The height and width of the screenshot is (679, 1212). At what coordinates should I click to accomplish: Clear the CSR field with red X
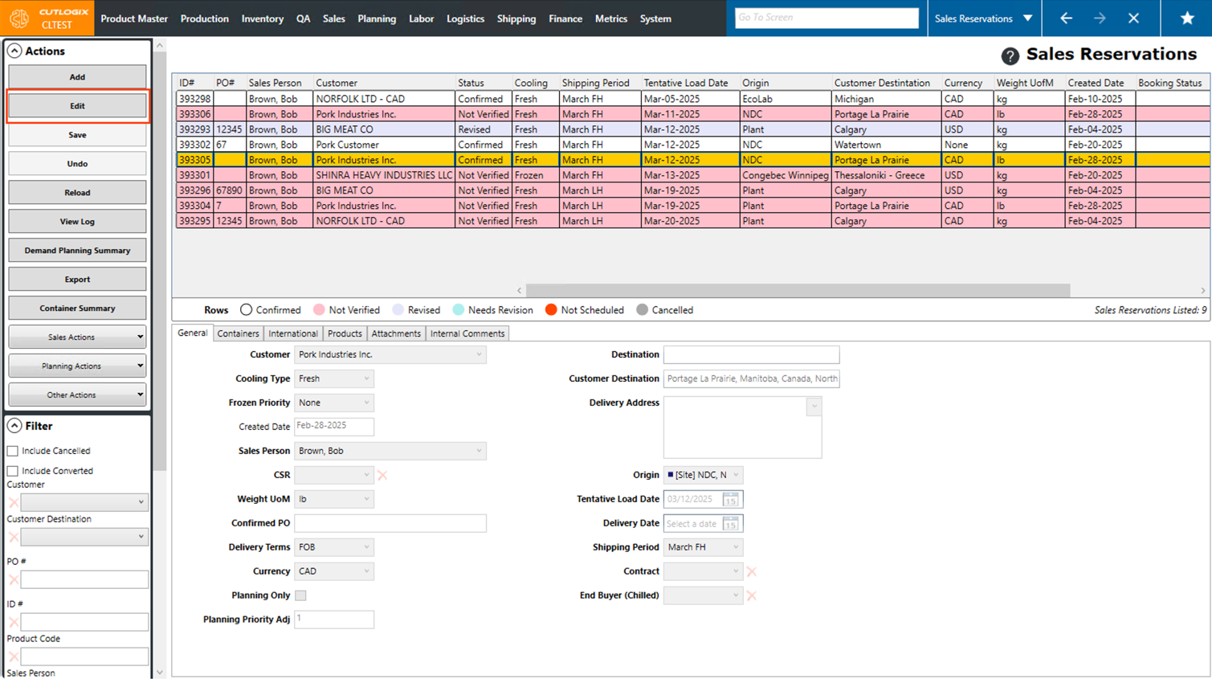(382, 475)
